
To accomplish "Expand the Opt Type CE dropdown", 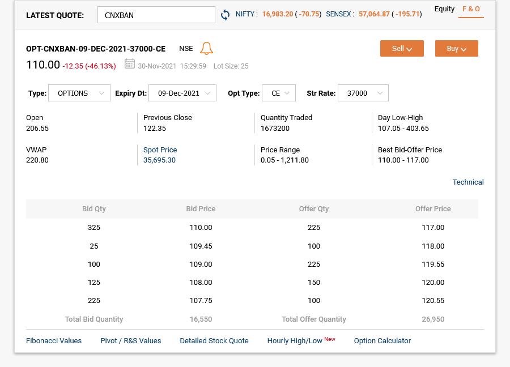I will pyautogui.click(x=279, y=93).
